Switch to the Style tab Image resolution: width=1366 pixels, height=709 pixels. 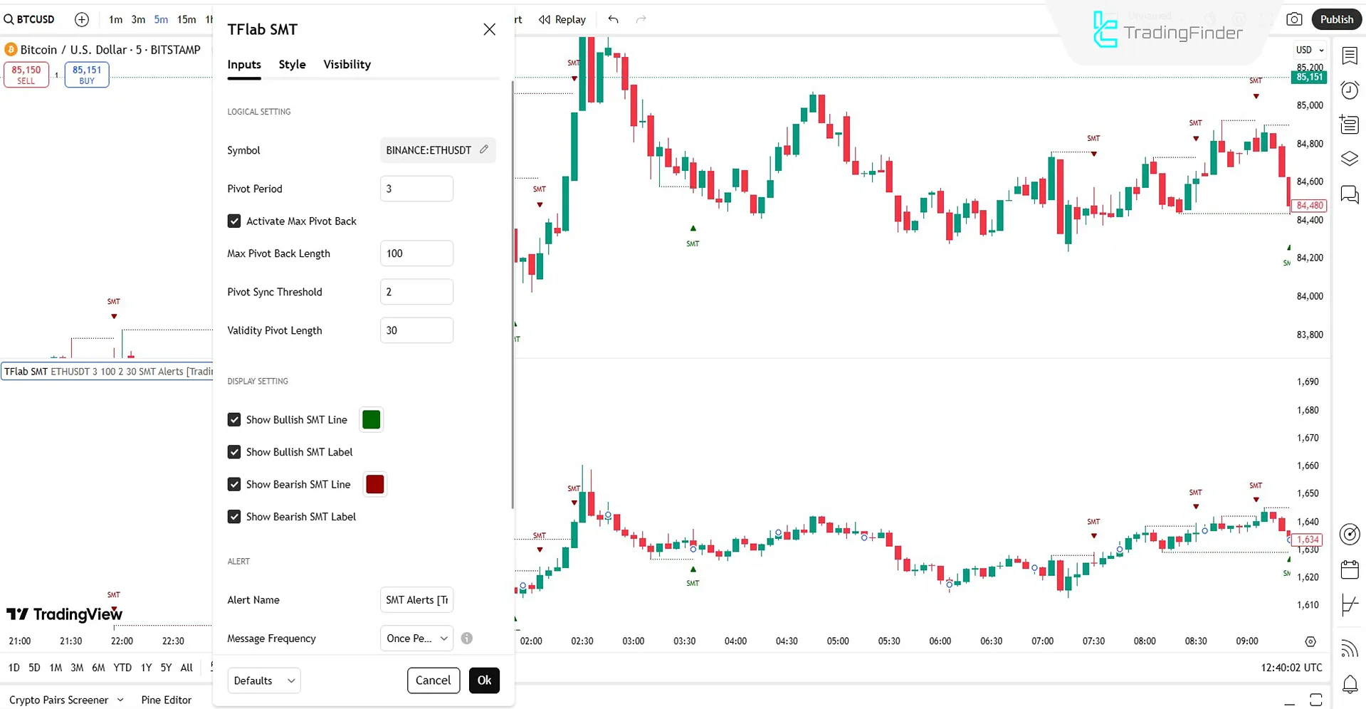292,64
